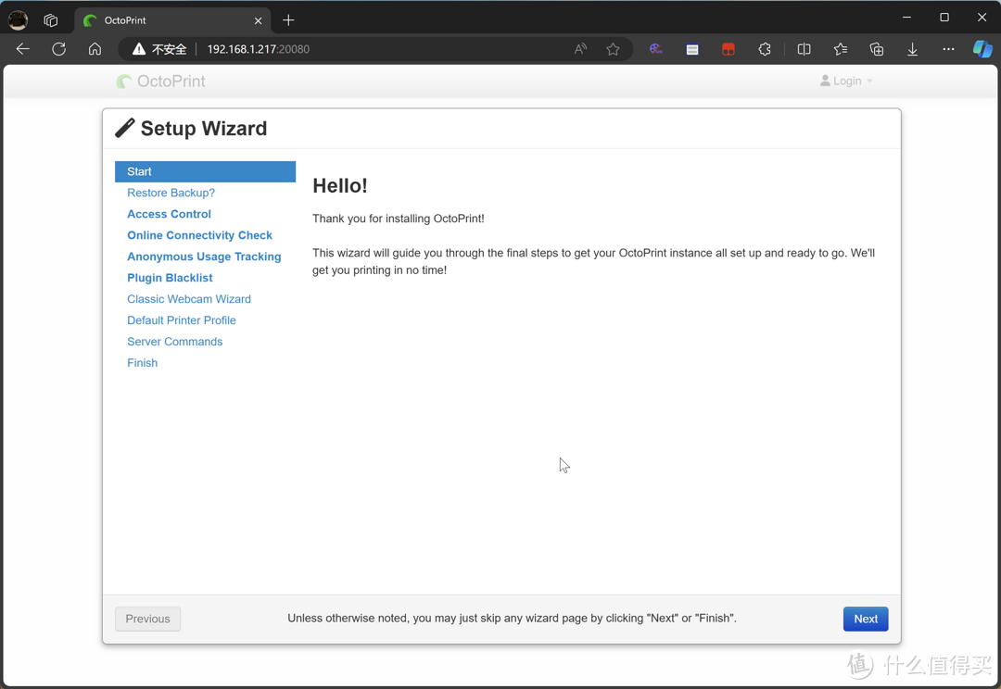Image resolution: width=1001 pixels, height=689 pixels.
Task: Click the browser refresh icon
Action: pos(58,49)
